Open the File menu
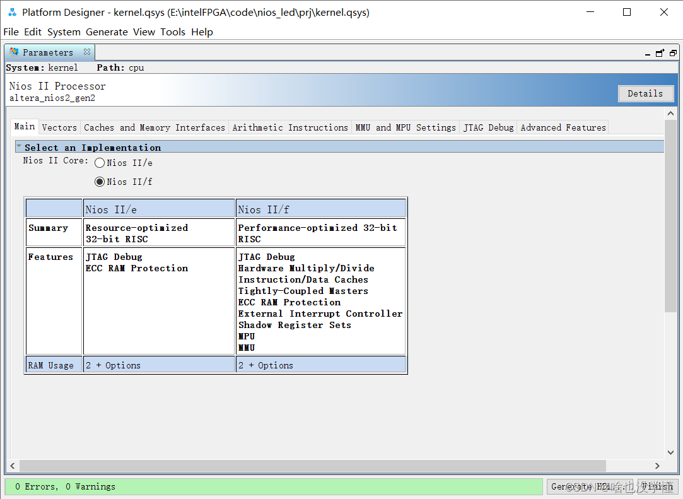This screenshot has width=683, height=499. (x=11, y=32)
